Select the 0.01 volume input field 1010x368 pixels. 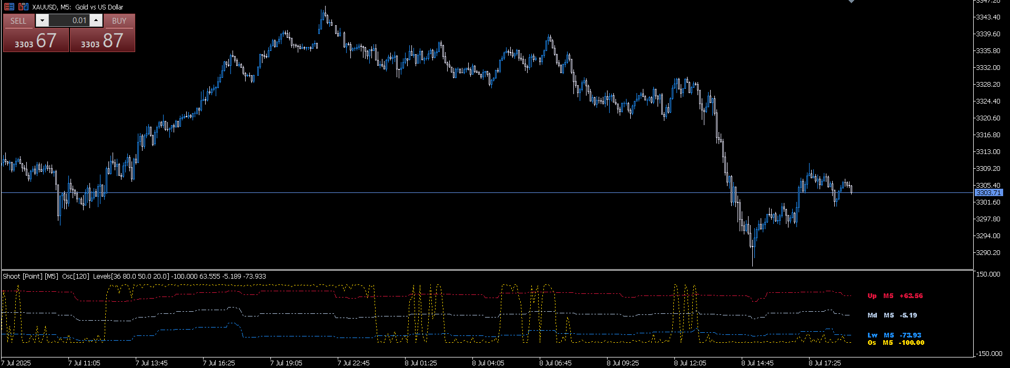click(x=69, y=21)
